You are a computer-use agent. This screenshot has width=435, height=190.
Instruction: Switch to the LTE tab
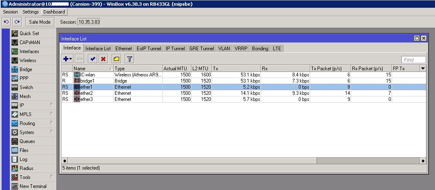coord(277,49)
